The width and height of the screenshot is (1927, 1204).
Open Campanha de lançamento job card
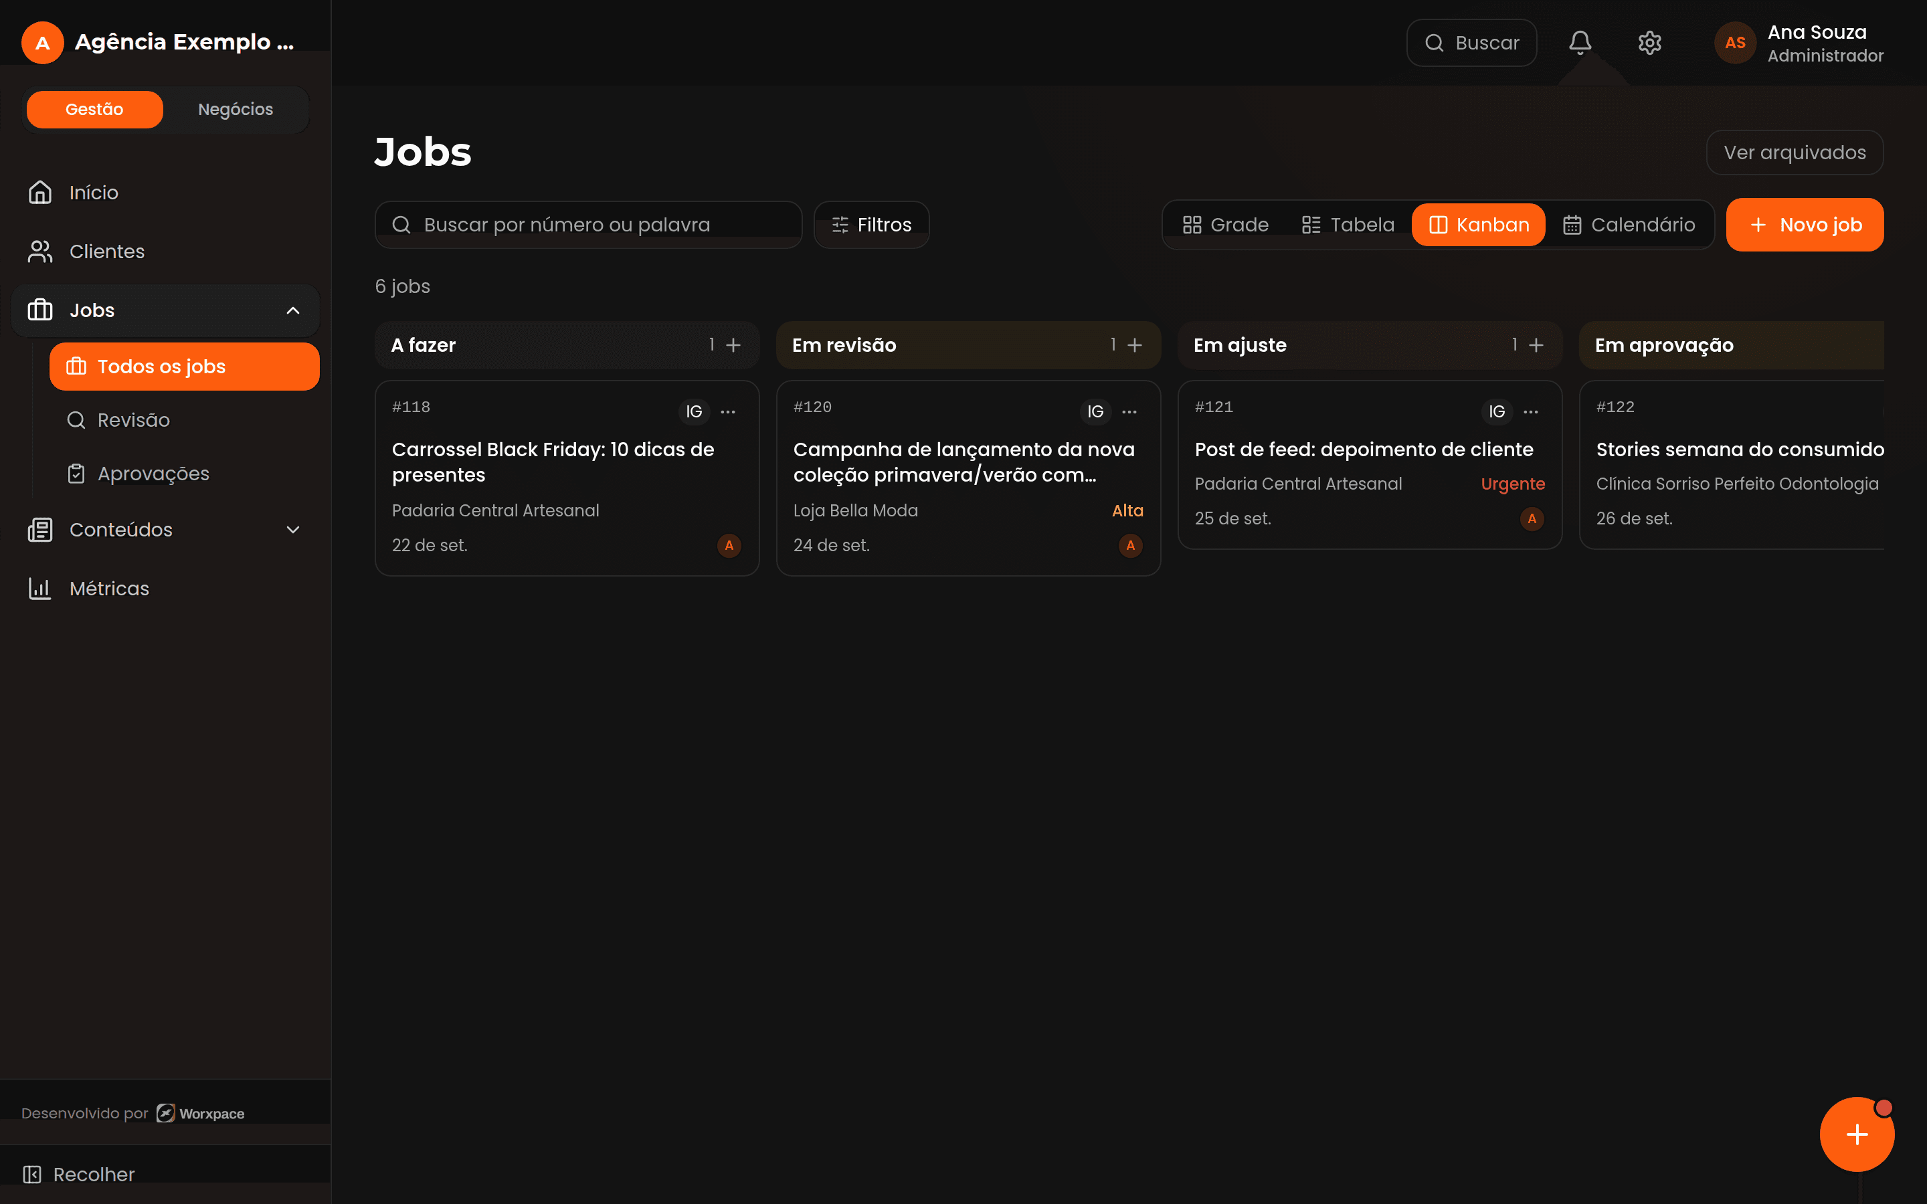point(968,478)
